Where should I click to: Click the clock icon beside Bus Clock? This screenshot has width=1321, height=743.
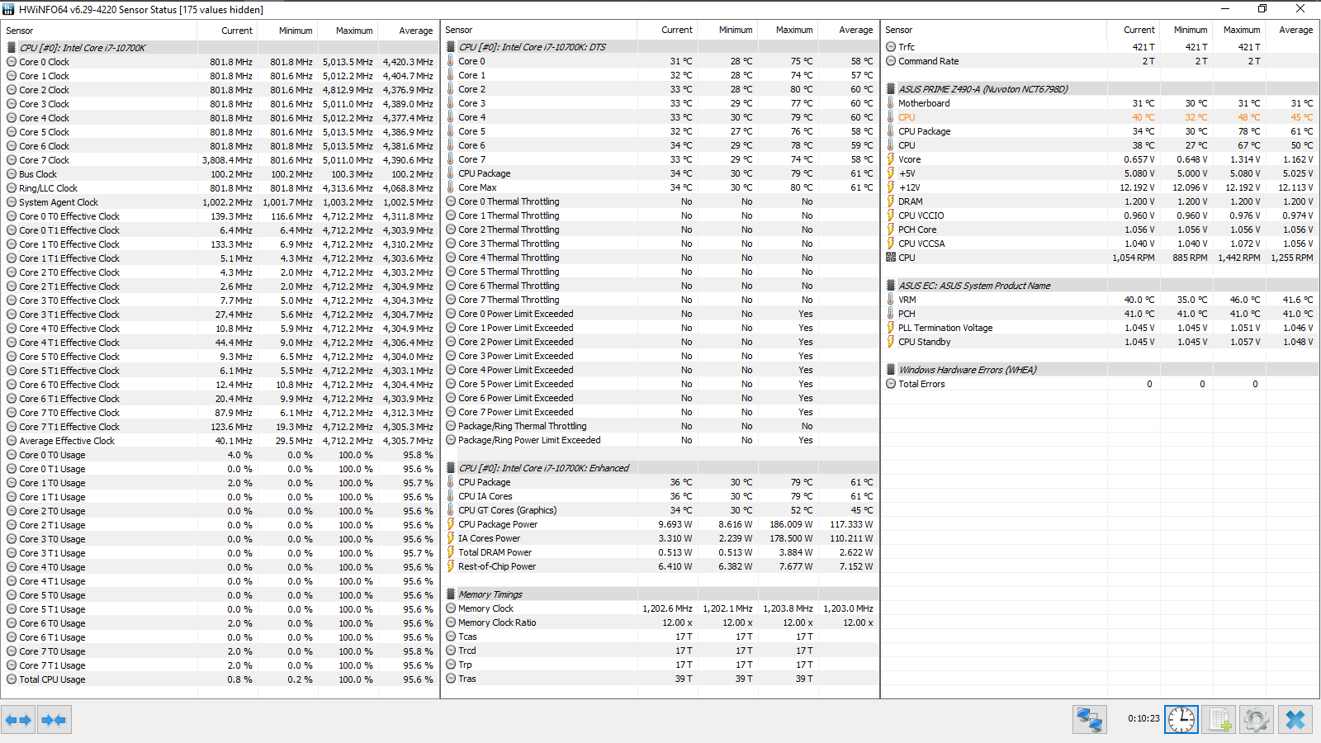click(12, 174)
